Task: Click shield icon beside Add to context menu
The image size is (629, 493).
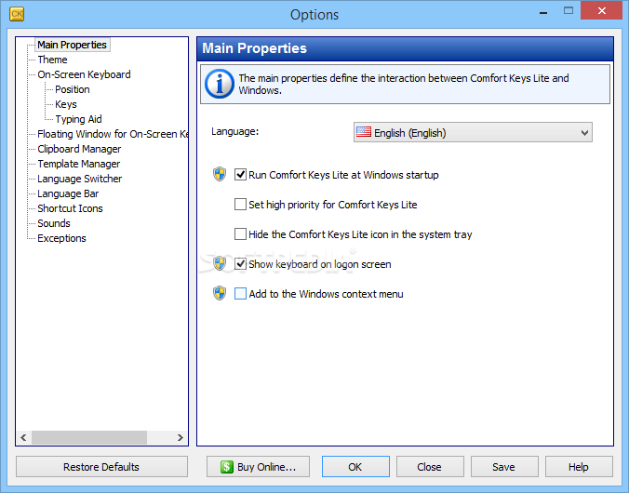Action: pos(220,293)
